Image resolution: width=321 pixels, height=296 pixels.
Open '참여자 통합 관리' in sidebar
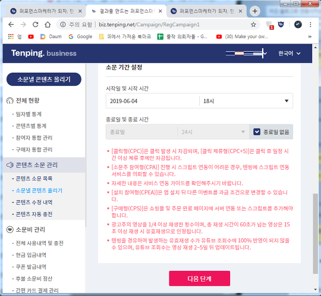[x=34, y=138]
